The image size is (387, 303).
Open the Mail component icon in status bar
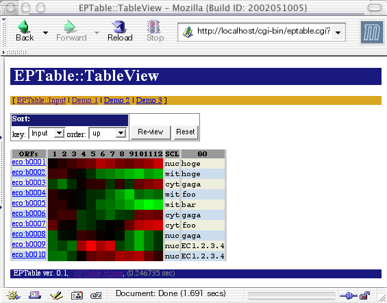[x=35, y=295]
